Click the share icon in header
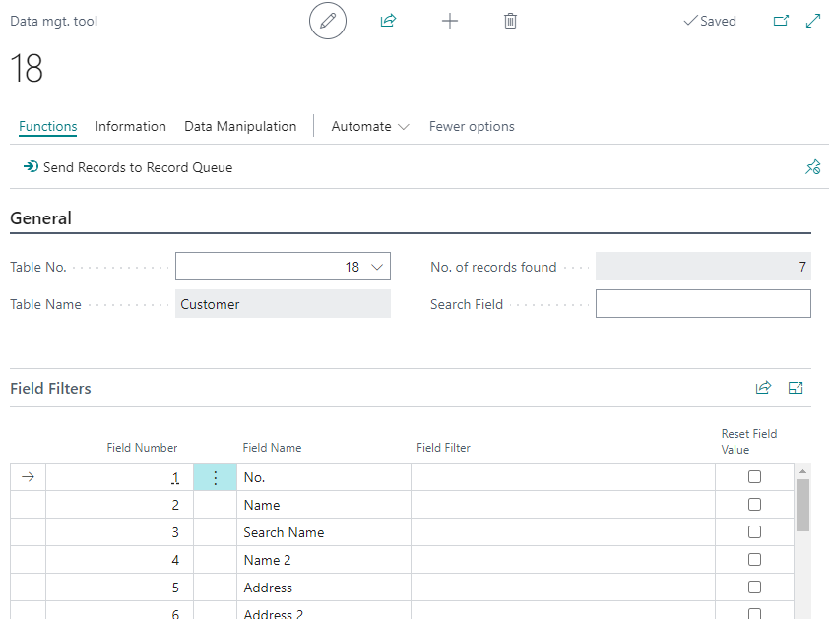 coord(388,21)
